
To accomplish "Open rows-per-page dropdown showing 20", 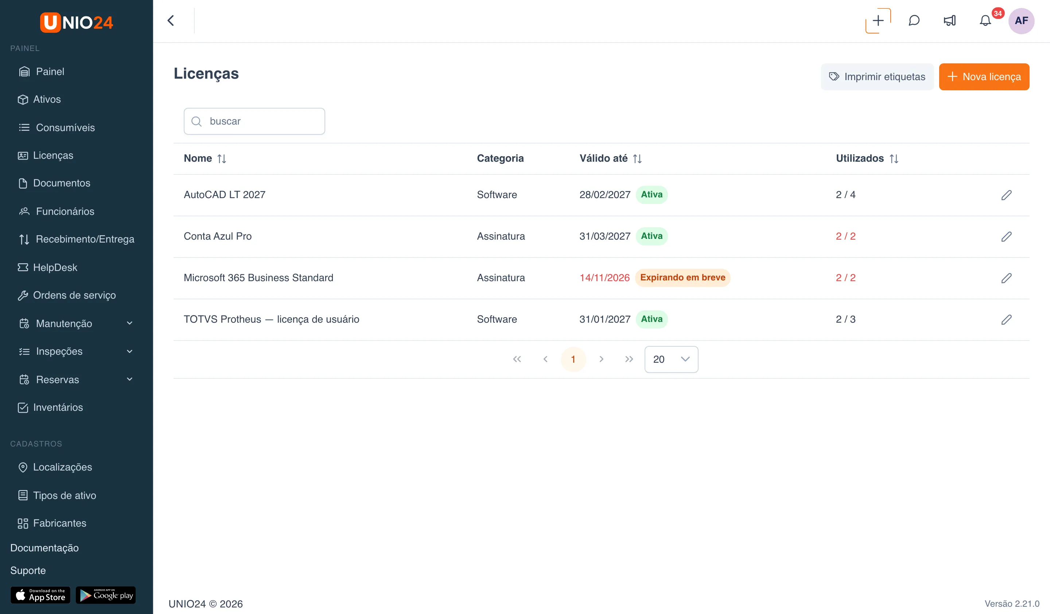I will pos(671,359).
